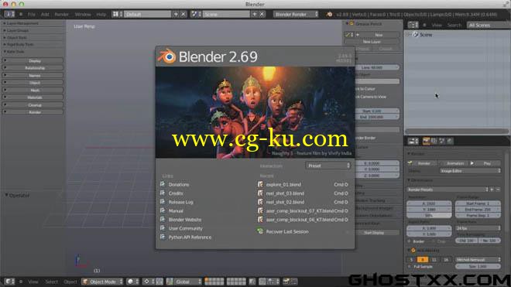Open the 24 fps frame rate dropdown
511x287 pixels.
point(478,228)
